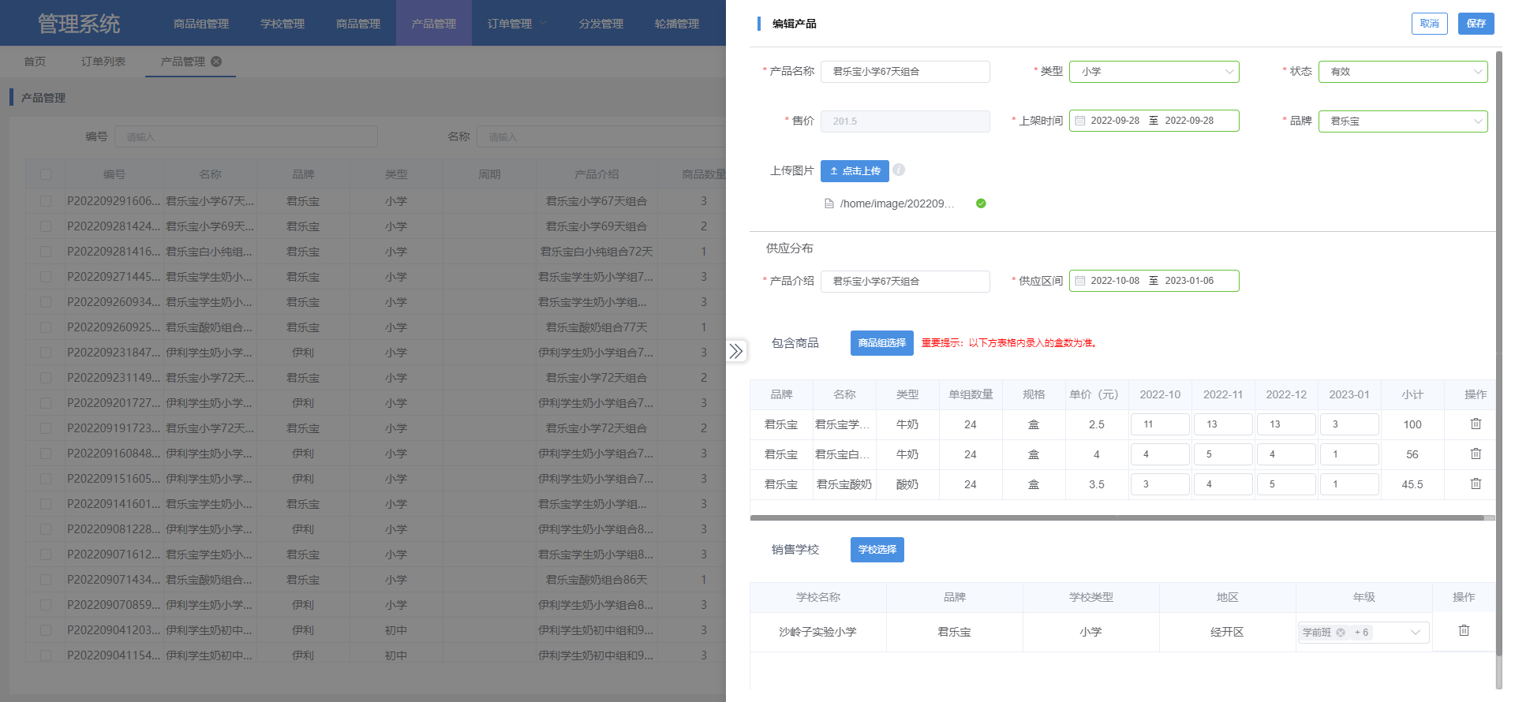Open the 类型 dropdown showing 小学

[x=1154, y=72]
